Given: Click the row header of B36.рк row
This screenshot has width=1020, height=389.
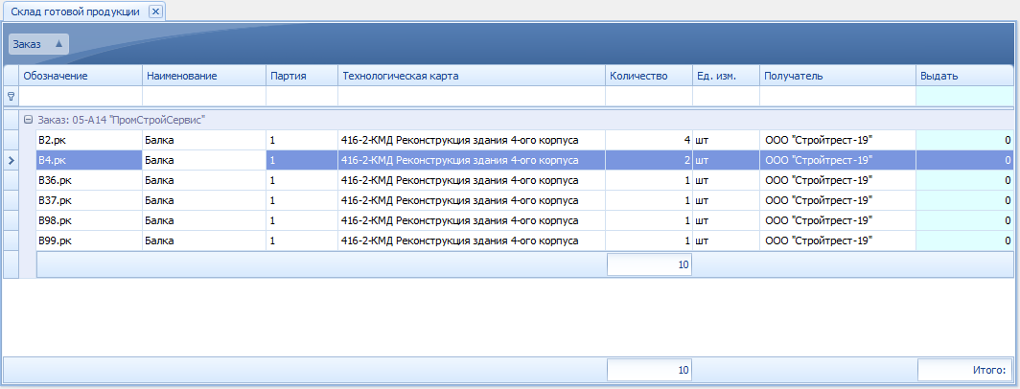Looking at the screenshot, I should coord(12,180).
